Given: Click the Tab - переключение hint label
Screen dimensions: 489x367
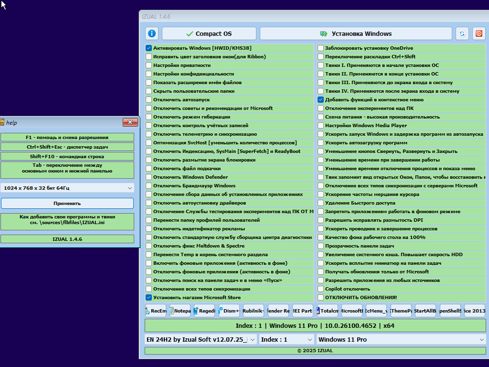Looking at the screenshot, I should pos(67,170).
